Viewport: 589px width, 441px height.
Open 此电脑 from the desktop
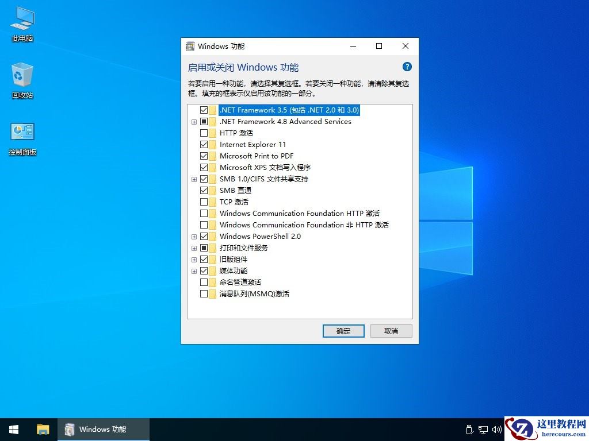(x=21, y=23)
